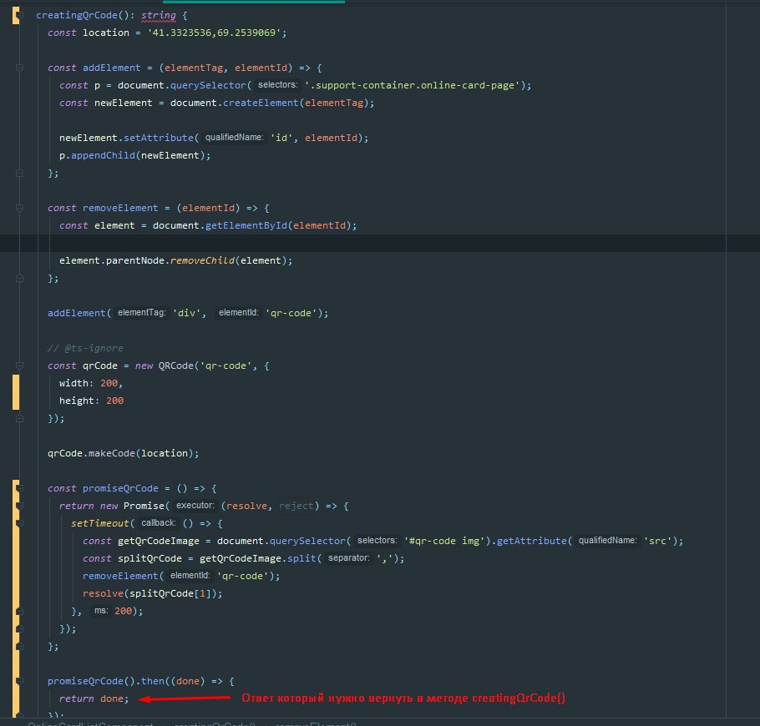Click the 'executor:' parameter hint
Image resolution: width=760 pixels, height=726 pixels.
tap(195, 506)
